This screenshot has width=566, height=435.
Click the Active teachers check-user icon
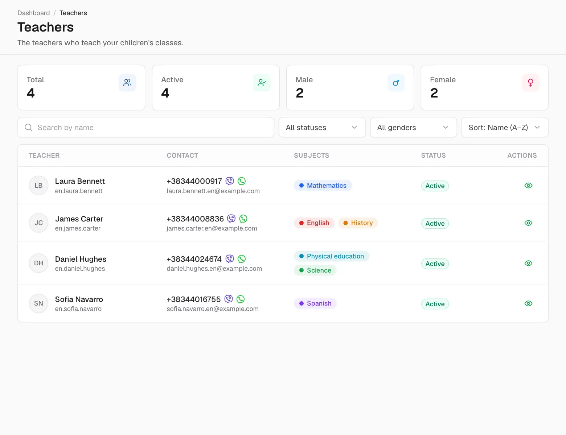(262, 83)
